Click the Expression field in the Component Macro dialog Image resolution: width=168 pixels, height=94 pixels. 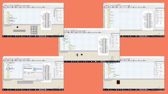36,74
